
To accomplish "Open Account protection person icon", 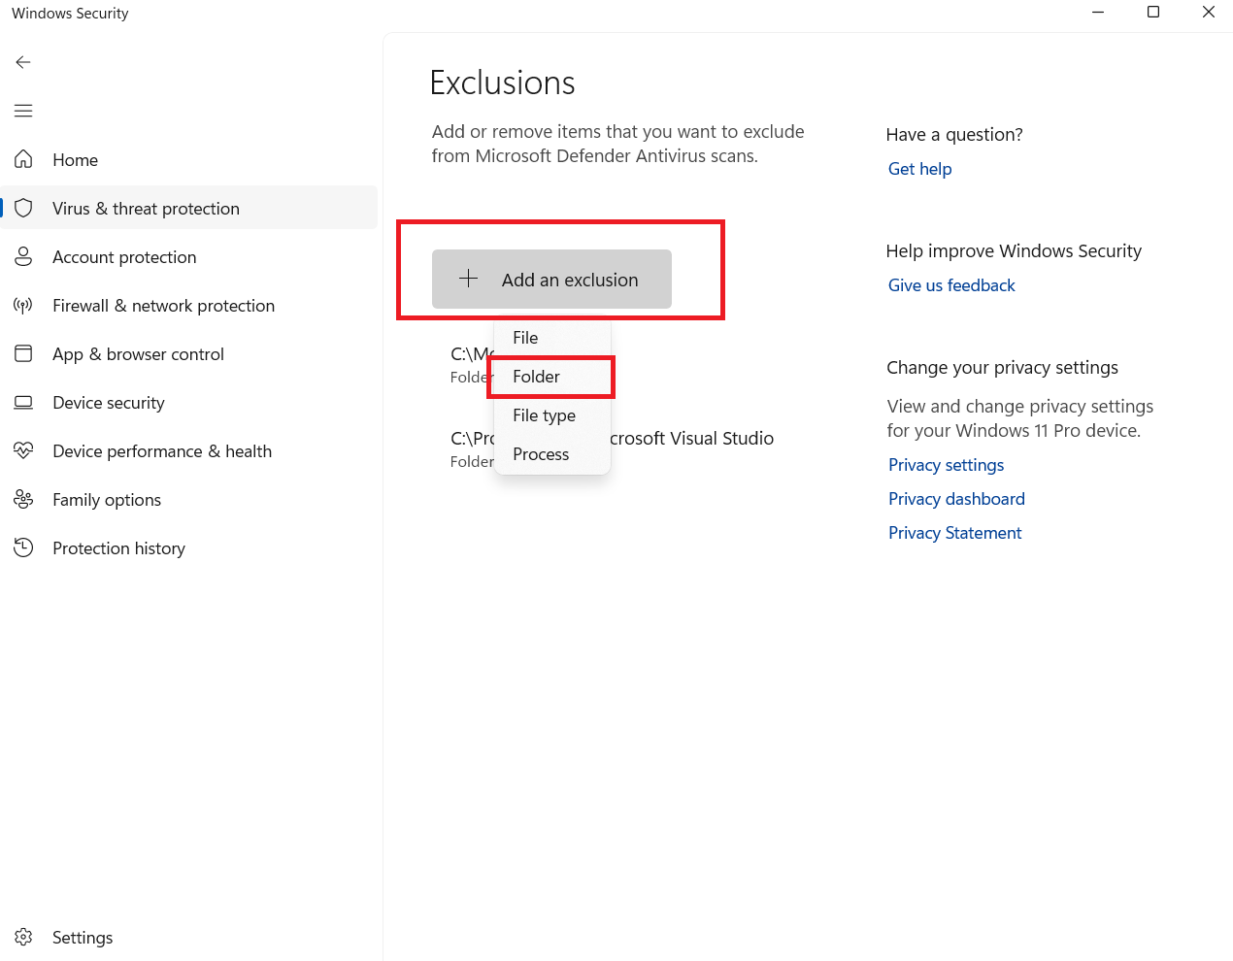I will (x=23, y=256).
